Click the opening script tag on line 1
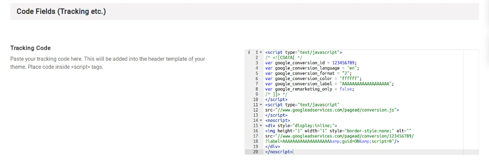This screenshot has height=161, width=489. click(x=304, y=53)
